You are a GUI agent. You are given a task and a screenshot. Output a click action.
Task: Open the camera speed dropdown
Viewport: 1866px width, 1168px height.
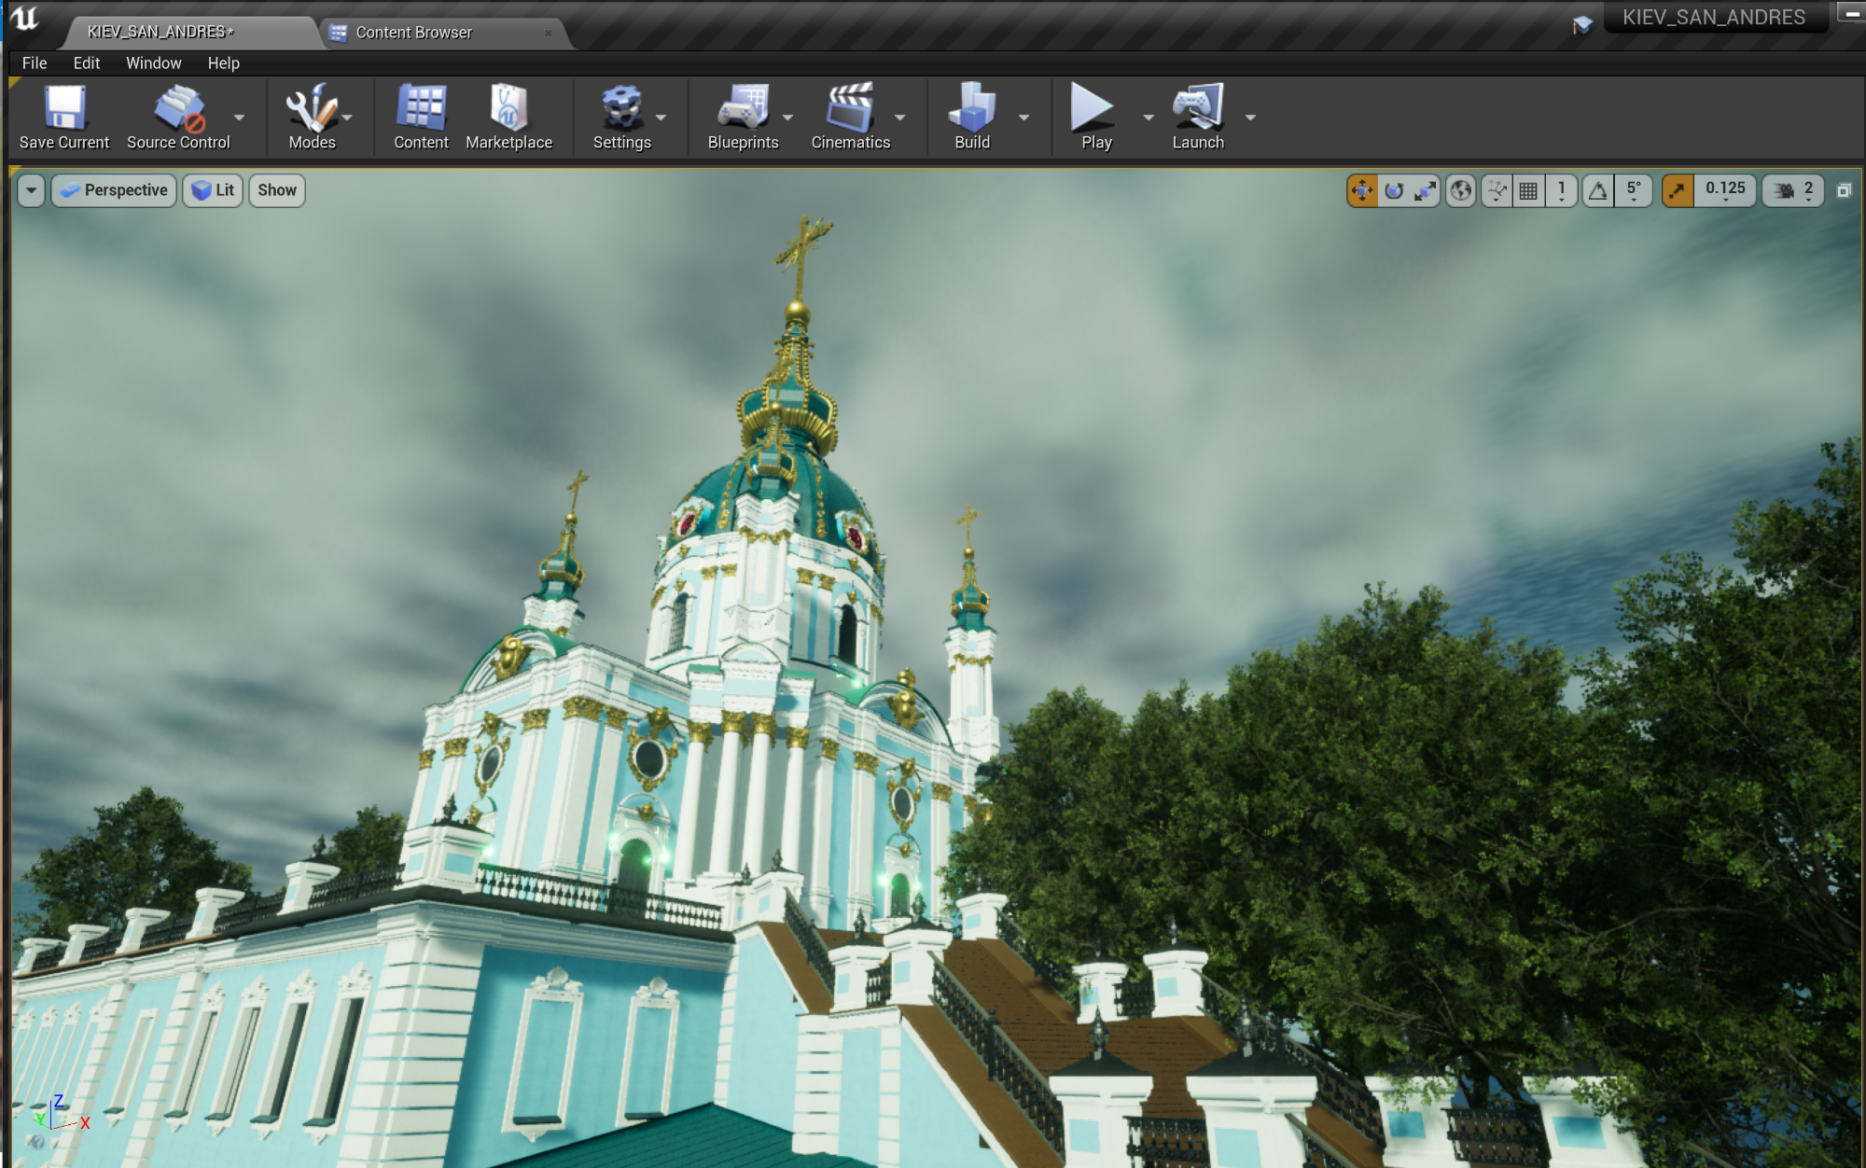point(1793,190)
